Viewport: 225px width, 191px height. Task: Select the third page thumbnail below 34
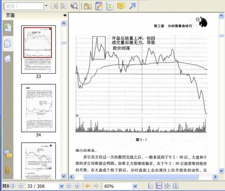click(x=39, y=161)
